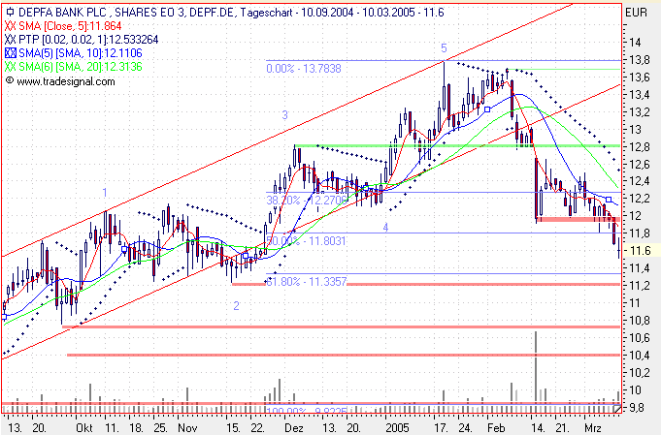
Task: Click the EUR currency label on price axis
Action: [x=638, y=13]
